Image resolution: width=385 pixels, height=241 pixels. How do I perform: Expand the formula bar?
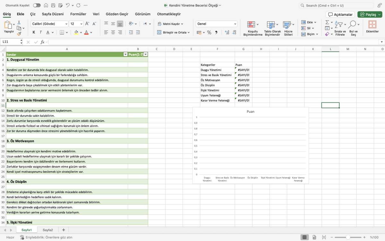381,42
